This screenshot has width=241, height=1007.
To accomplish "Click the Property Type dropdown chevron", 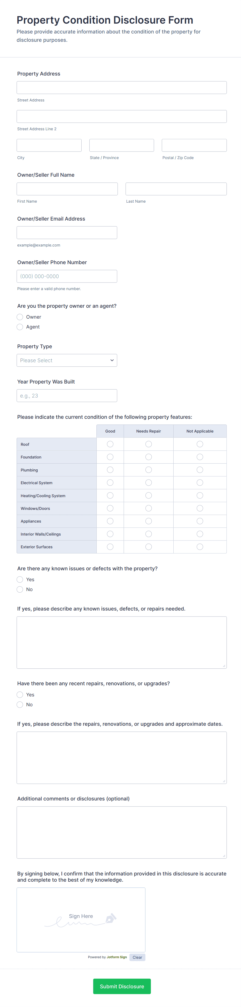I will (112, 360).
